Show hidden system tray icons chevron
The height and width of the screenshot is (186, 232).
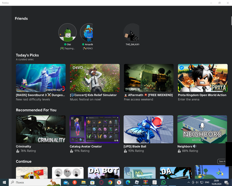(188, 182)
